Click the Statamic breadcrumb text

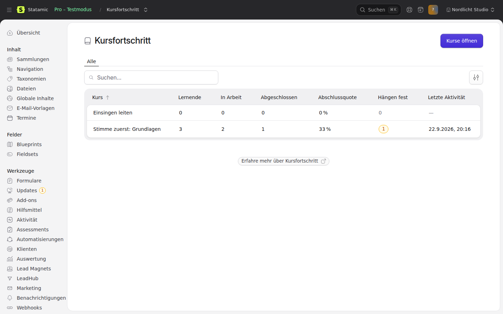point(38,10)
